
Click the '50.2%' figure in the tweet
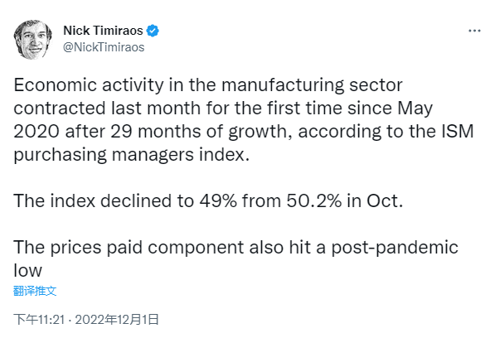pos(314,200)
